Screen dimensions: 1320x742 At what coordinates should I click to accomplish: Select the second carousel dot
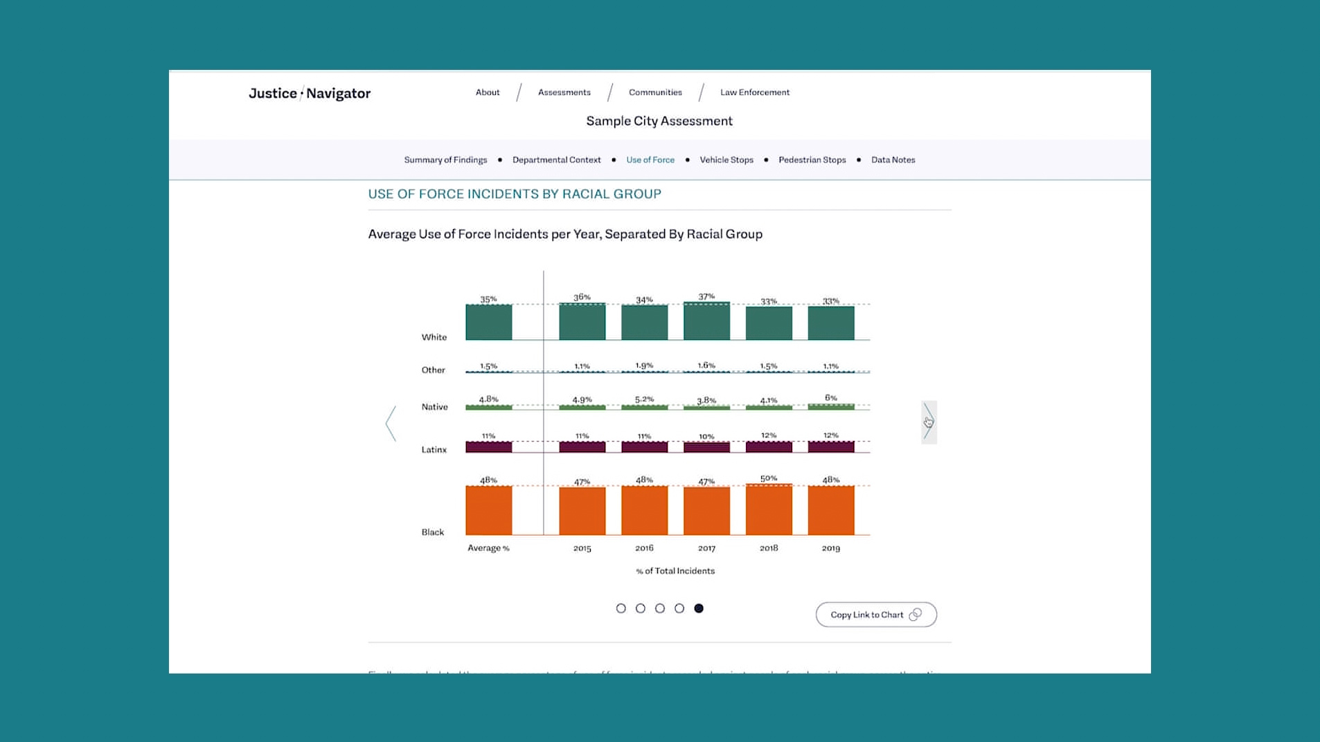[640, 608]
